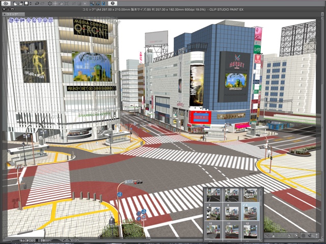Open the dropdown arrows beside Save icon
Viewport: 326px width, 244px height.
31,4
